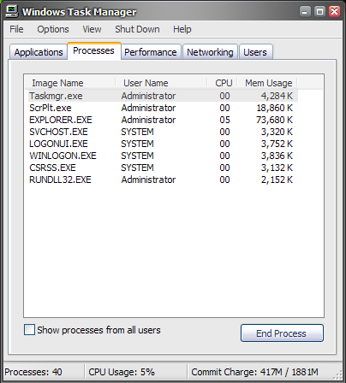Open the Help menu
This screenshot has width=346, height=383.
point(182,29)
